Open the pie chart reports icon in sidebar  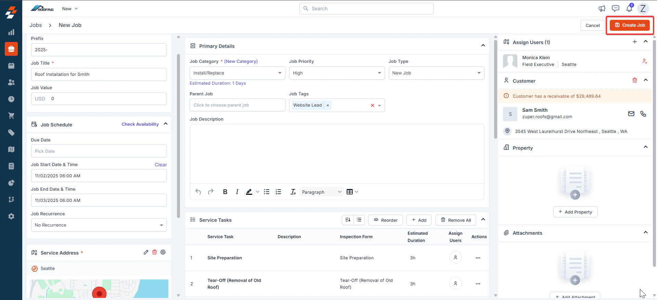pyautogui.click(x=11, y=183)
